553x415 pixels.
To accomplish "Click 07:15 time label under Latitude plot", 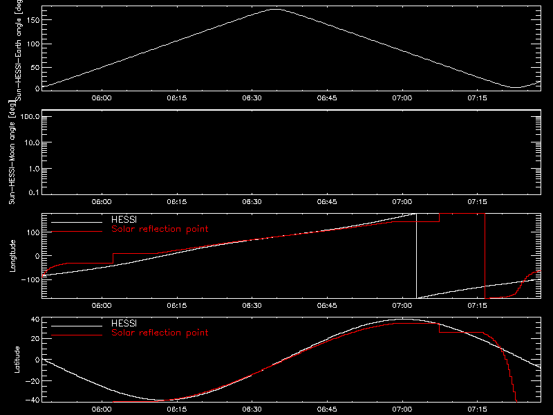I will coord(477,409).
